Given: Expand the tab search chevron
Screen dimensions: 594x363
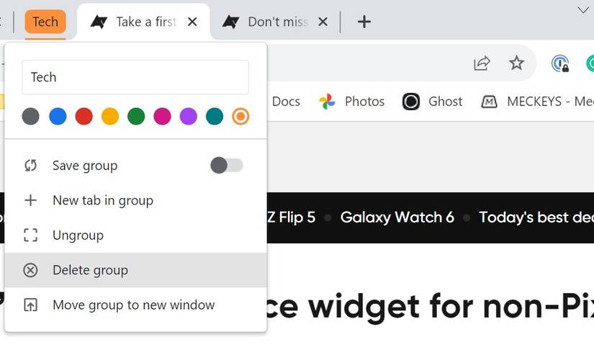Looking at the screenshot, I should click(583, 10).
